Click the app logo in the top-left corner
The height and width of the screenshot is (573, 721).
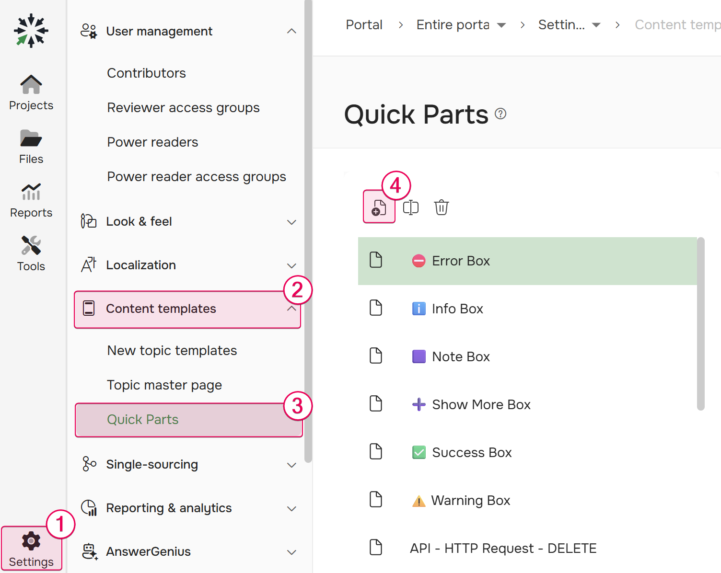point(31,31)
